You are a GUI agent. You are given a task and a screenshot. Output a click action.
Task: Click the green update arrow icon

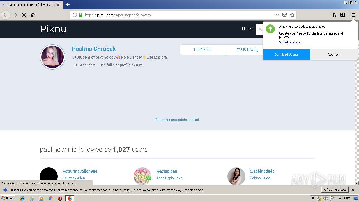coord(270,29)
